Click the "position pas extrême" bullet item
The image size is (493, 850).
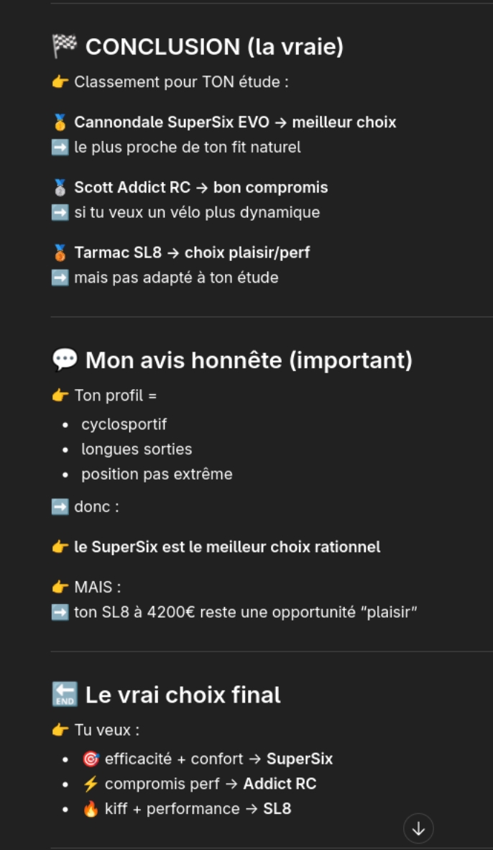tap(157, 475)
